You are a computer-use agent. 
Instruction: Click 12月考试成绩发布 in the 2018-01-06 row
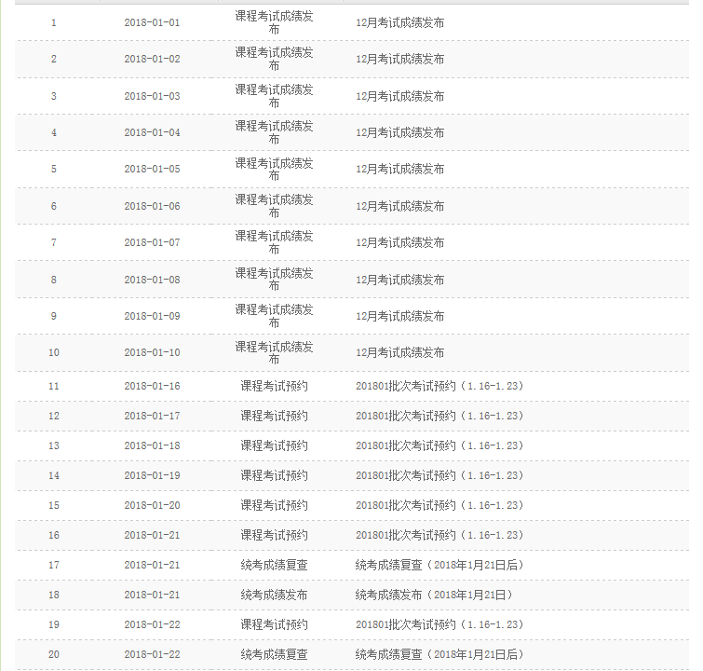(x=399, y=206)
